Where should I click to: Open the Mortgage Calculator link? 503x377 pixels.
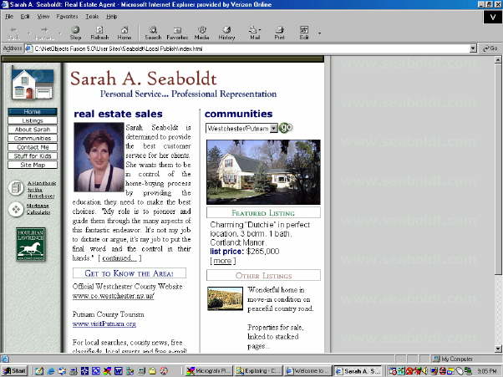[x=38, y=209]
